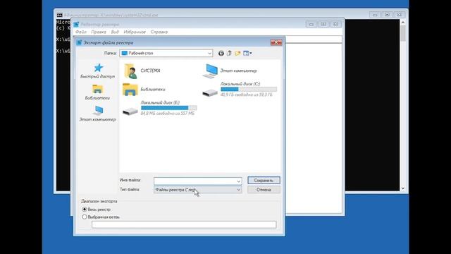
Task: Open the View menu icon in export dialog
Action: (247, 53)
